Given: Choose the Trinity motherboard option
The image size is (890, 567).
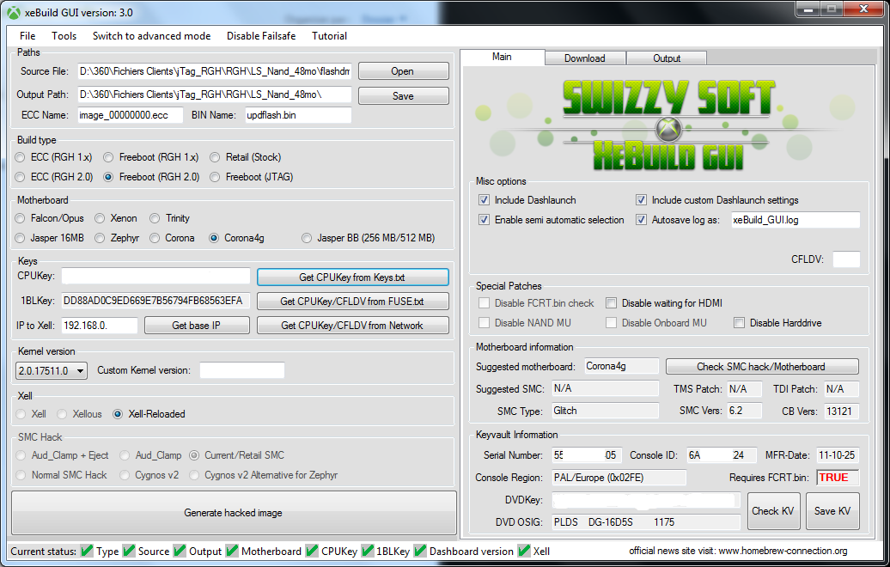Looking at the screenshot, I should point(155,218).
